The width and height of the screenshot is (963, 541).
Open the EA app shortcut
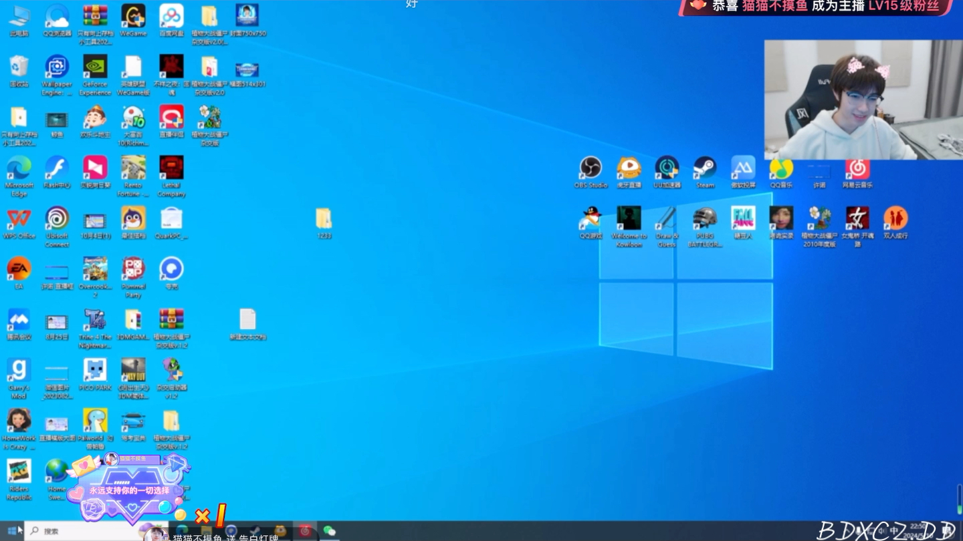pos(19,275)
